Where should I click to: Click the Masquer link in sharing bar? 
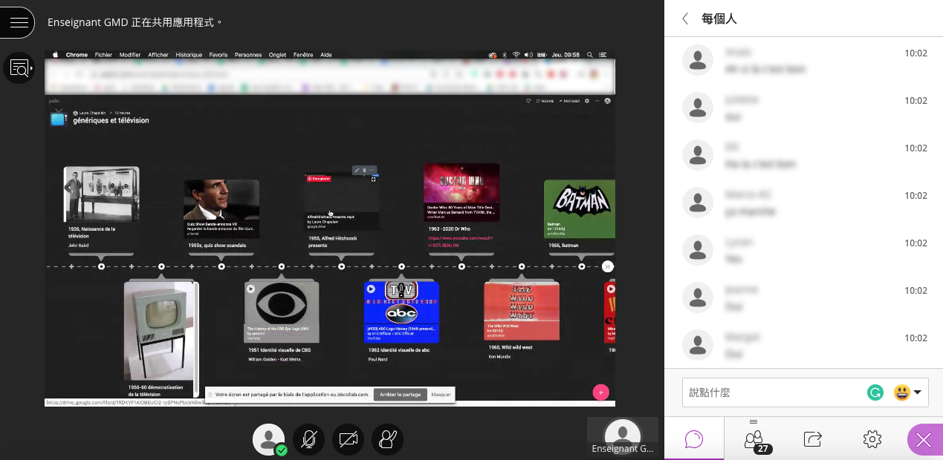[x=441, y=395]
